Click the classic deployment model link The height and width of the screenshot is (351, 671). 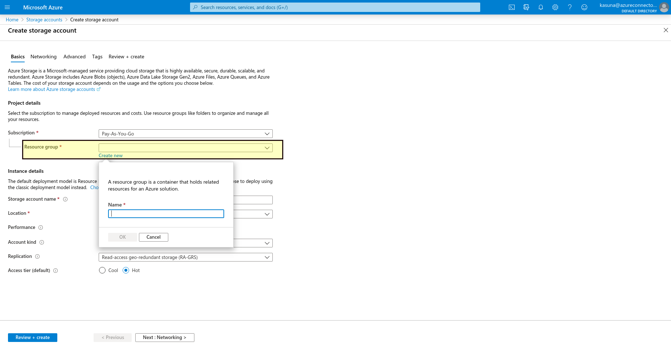tap(94, 188)
